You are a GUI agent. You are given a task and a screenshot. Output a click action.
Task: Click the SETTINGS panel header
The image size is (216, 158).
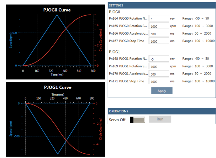162,5
